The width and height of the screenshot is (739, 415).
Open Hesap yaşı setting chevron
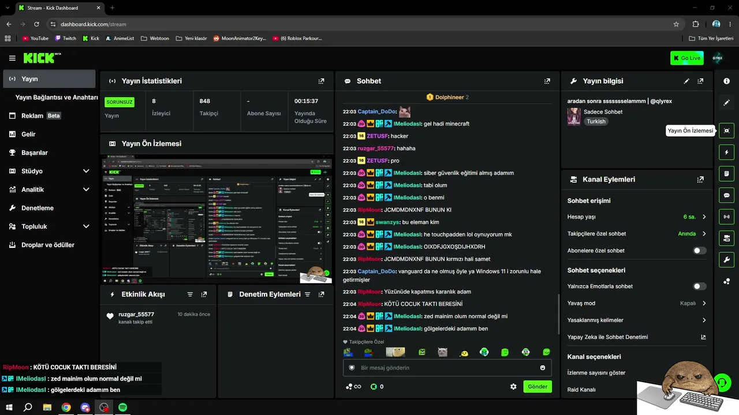[x=704, y=217]
